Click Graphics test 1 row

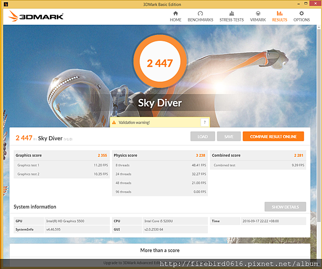tap(62, 165)
